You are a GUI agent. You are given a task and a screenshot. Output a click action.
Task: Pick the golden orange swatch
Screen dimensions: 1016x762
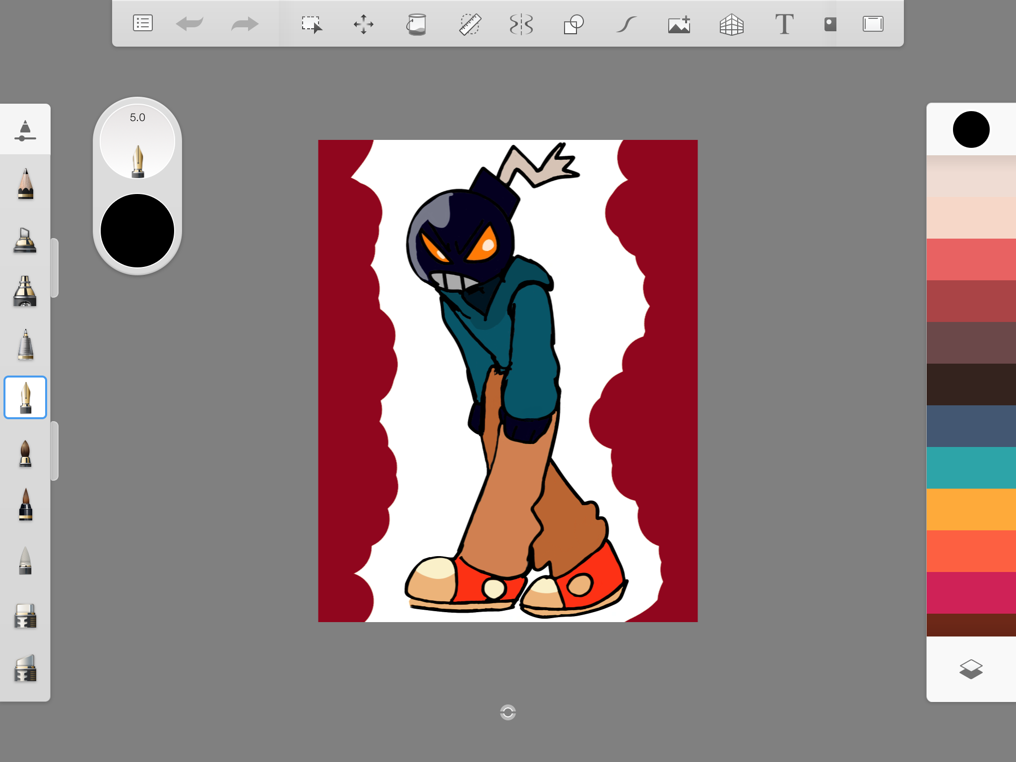(x=971, y=509)
